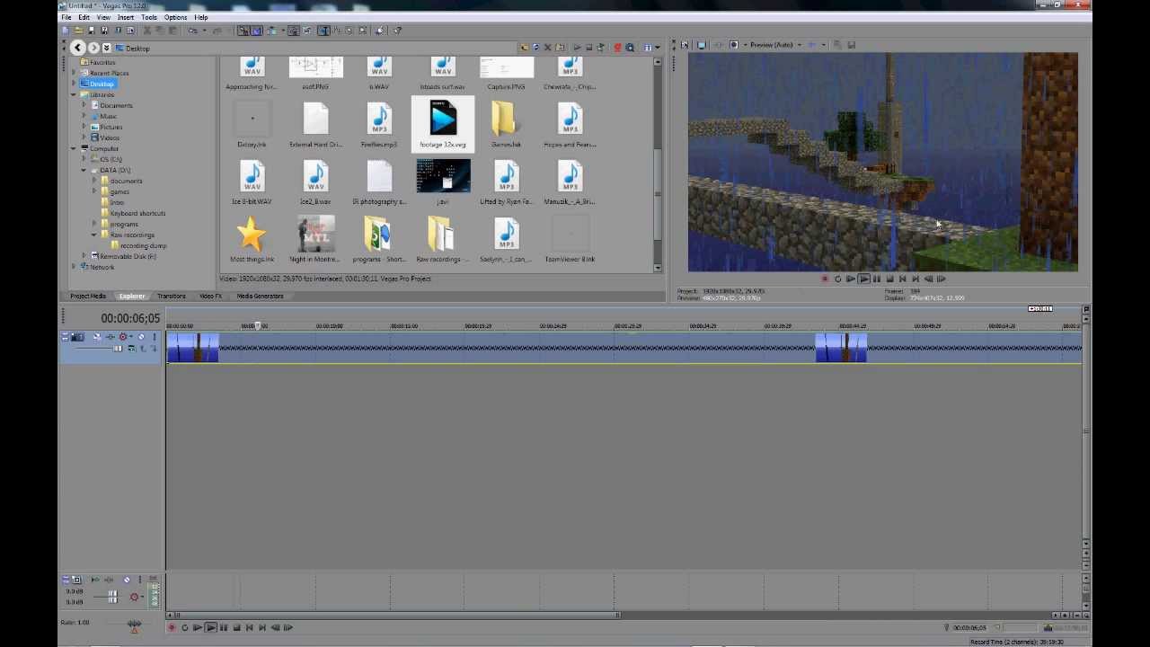Click the Cut icon in the main toolbar
The width and height of the screenshot is (1150, 647).
coord(146,31)
